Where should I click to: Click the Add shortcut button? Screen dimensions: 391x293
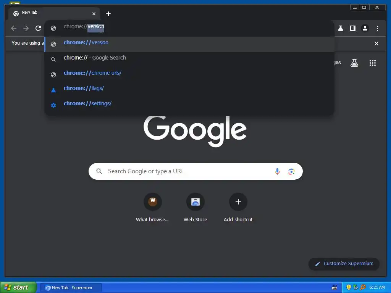(x=238, y=207)
